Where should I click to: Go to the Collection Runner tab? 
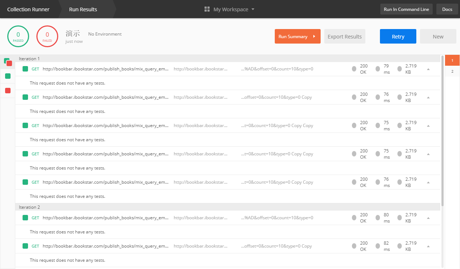[x=28, y=9]
